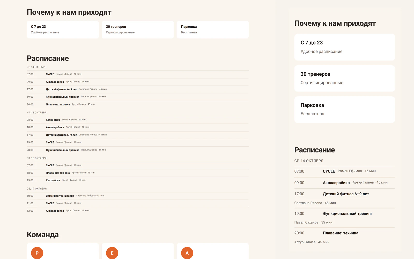Click the '18:00' time in Friday's schedule

30,173
